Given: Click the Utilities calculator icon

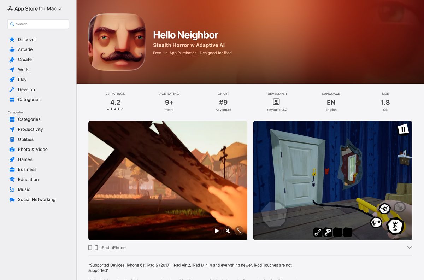Looking at the screenshot, I should pyautogui.click(x=12, y=139).
